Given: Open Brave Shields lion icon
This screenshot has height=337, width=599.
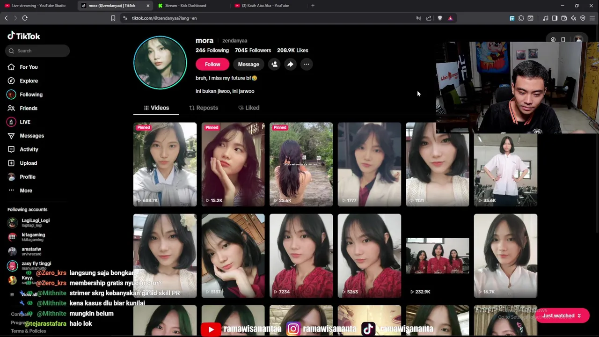Looking at the screenshot, I should (x=440, y=18).
